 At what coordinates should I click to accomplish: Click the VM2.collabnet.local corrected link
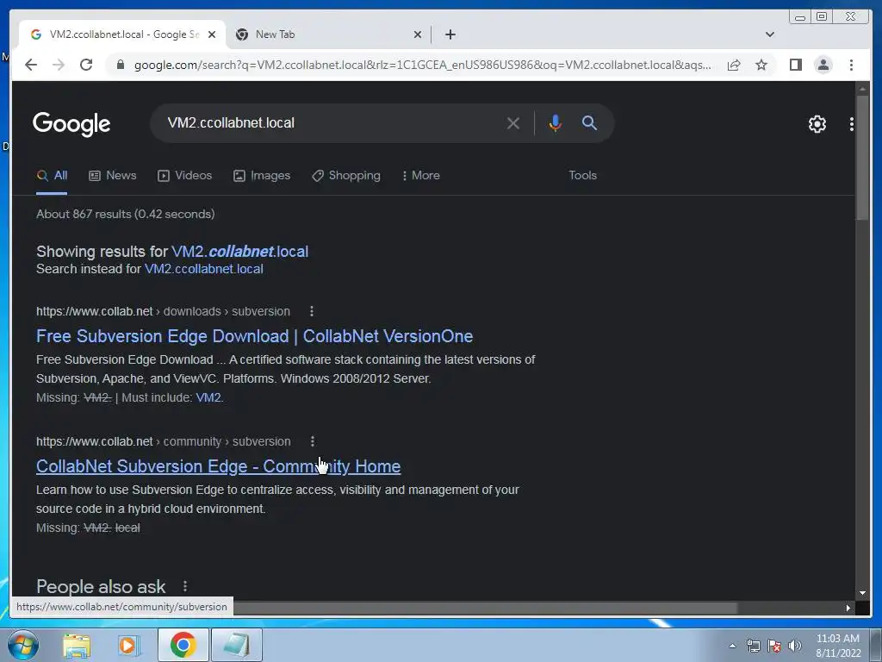click(x=239, y=251)
